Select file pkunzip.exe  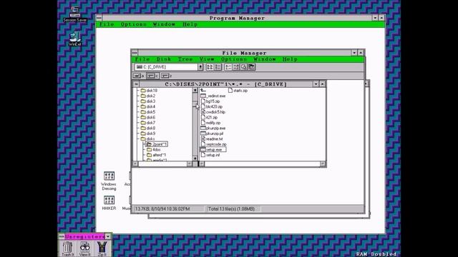coord(213,128)
